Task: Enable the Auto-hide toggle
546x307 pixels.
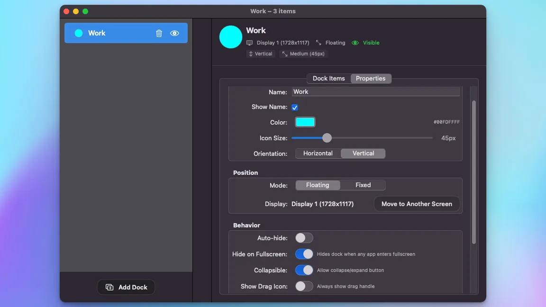Action: [304, 238]
